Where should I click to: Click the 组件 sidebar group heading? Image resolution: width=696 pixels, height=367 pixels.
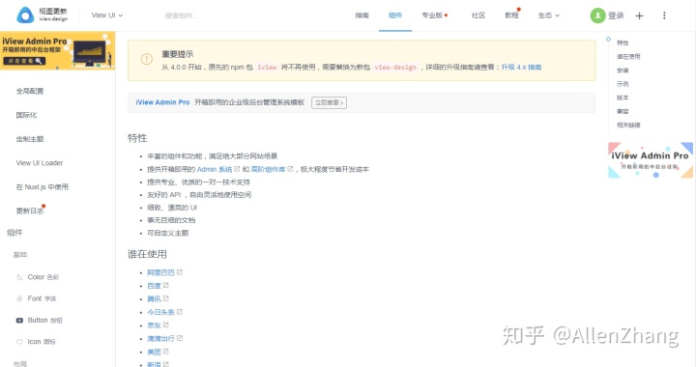click(x=14, y=233)
